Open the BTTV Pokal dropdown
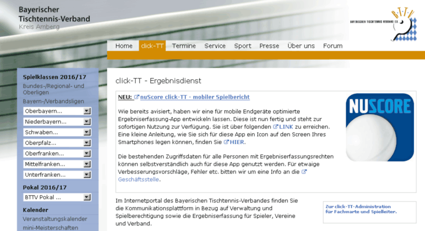This screenshot has height=231, width=425. click(57, 198)
